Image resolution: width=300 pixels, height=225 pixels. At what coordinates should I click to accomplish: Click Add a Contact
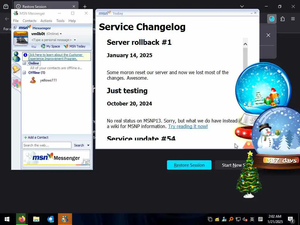pyautogui.click(x=36, y=137)
